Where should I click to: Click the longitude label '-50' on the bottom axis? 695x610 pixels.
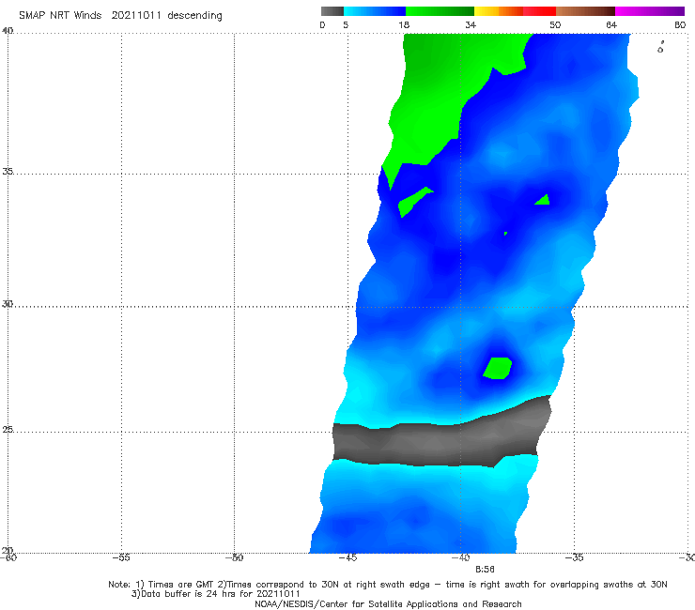(x=234, y=557)
